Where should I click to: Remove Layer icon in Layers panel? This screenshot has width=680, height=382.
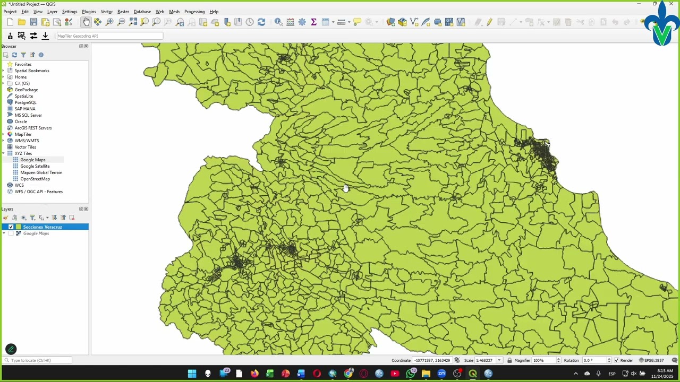pyautogui.click(x=72, y=218)
